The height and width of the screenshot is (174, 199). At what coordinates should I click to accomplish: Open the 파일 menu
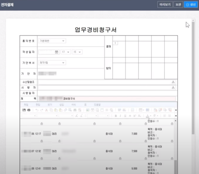click(26, 105)
